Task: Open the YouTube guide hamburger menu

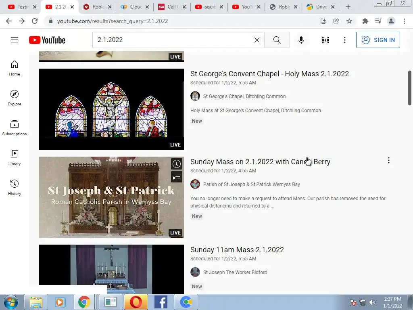Action: click(x=15, y=40)
